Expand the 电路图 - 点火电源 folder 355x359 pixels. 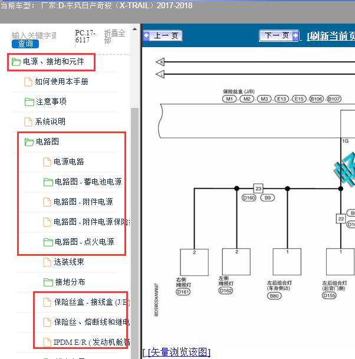(84, 242)
